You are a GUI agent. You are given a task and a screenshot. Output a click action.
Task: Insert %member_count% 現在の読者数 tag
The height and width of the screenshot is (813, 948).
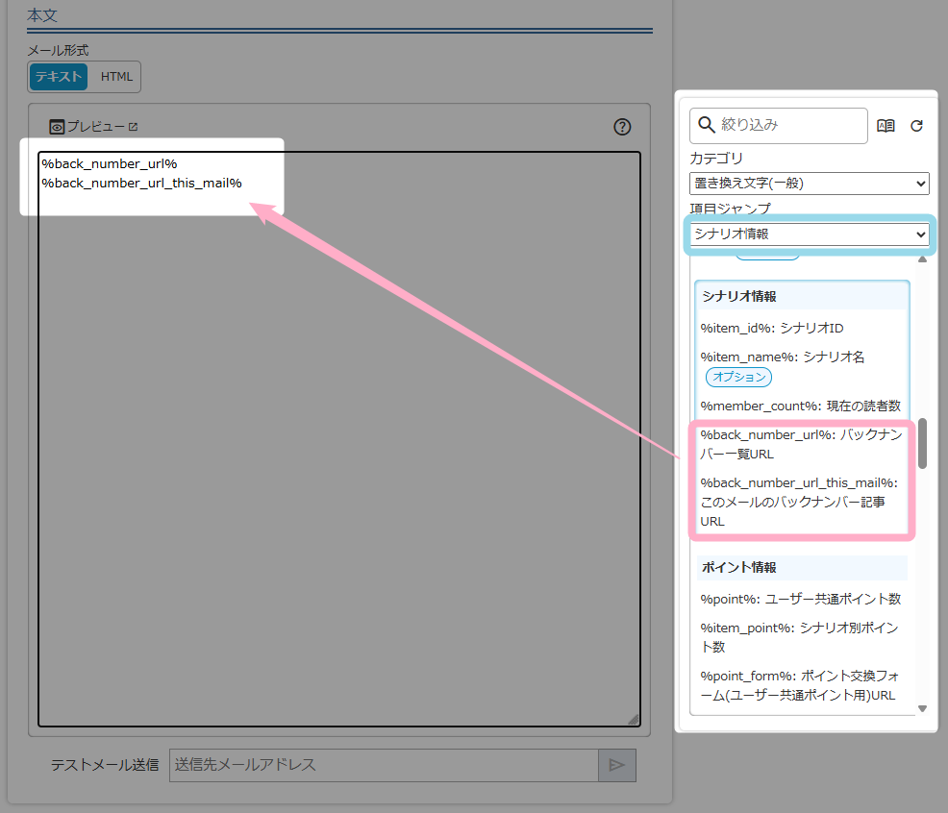coord(800,406)
